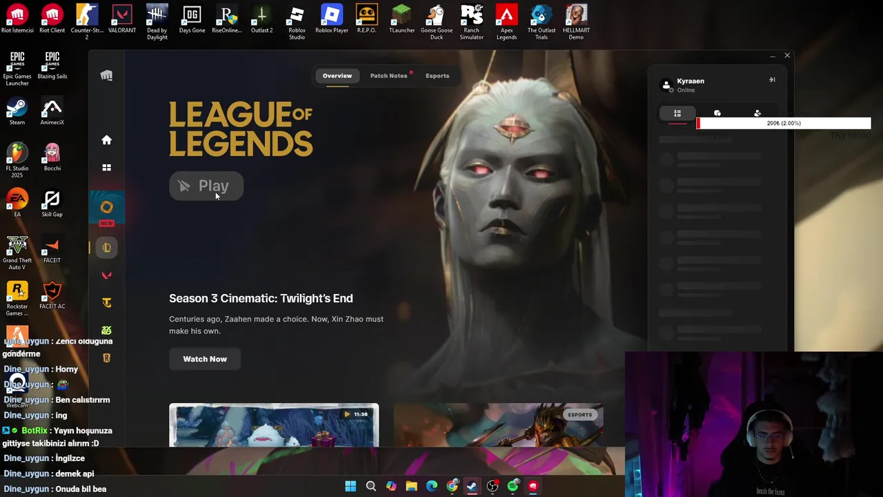Viewport: 883px width, 497px height.
Task: Open The Outlast Trials desktop shortcut
Action: (x=541, y=22)
